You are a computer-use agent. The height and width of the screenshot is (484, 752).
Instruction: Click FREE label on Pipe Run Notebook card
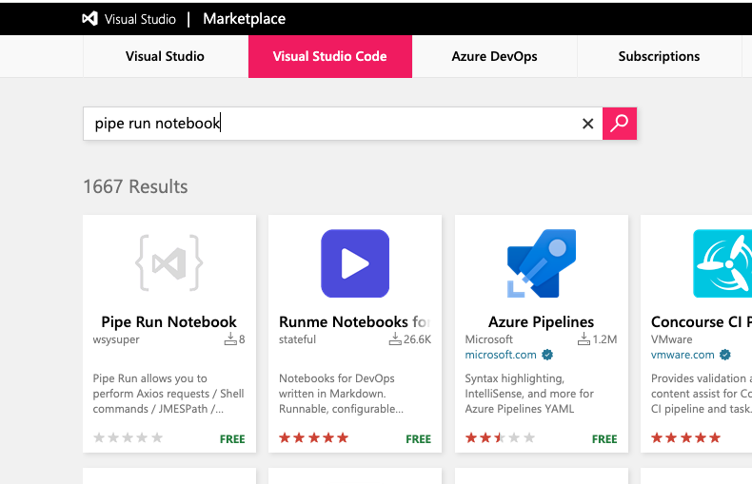coord(232,439)
